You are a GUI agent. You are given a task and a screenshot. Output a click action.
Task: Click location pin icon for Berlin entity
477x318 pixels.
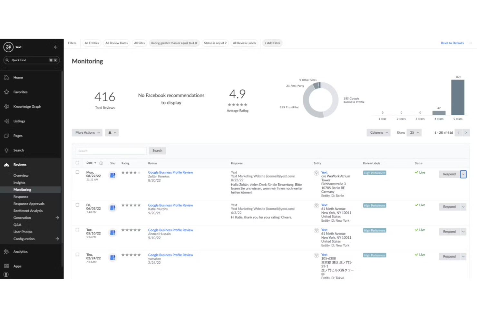(x=316, y=173)
